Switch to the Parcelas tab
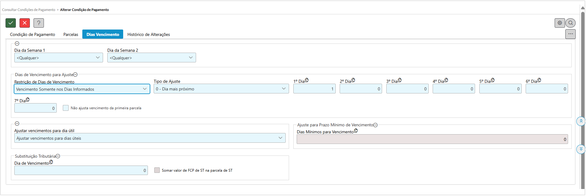The image size is (586, 196). [x=71, y=34]
